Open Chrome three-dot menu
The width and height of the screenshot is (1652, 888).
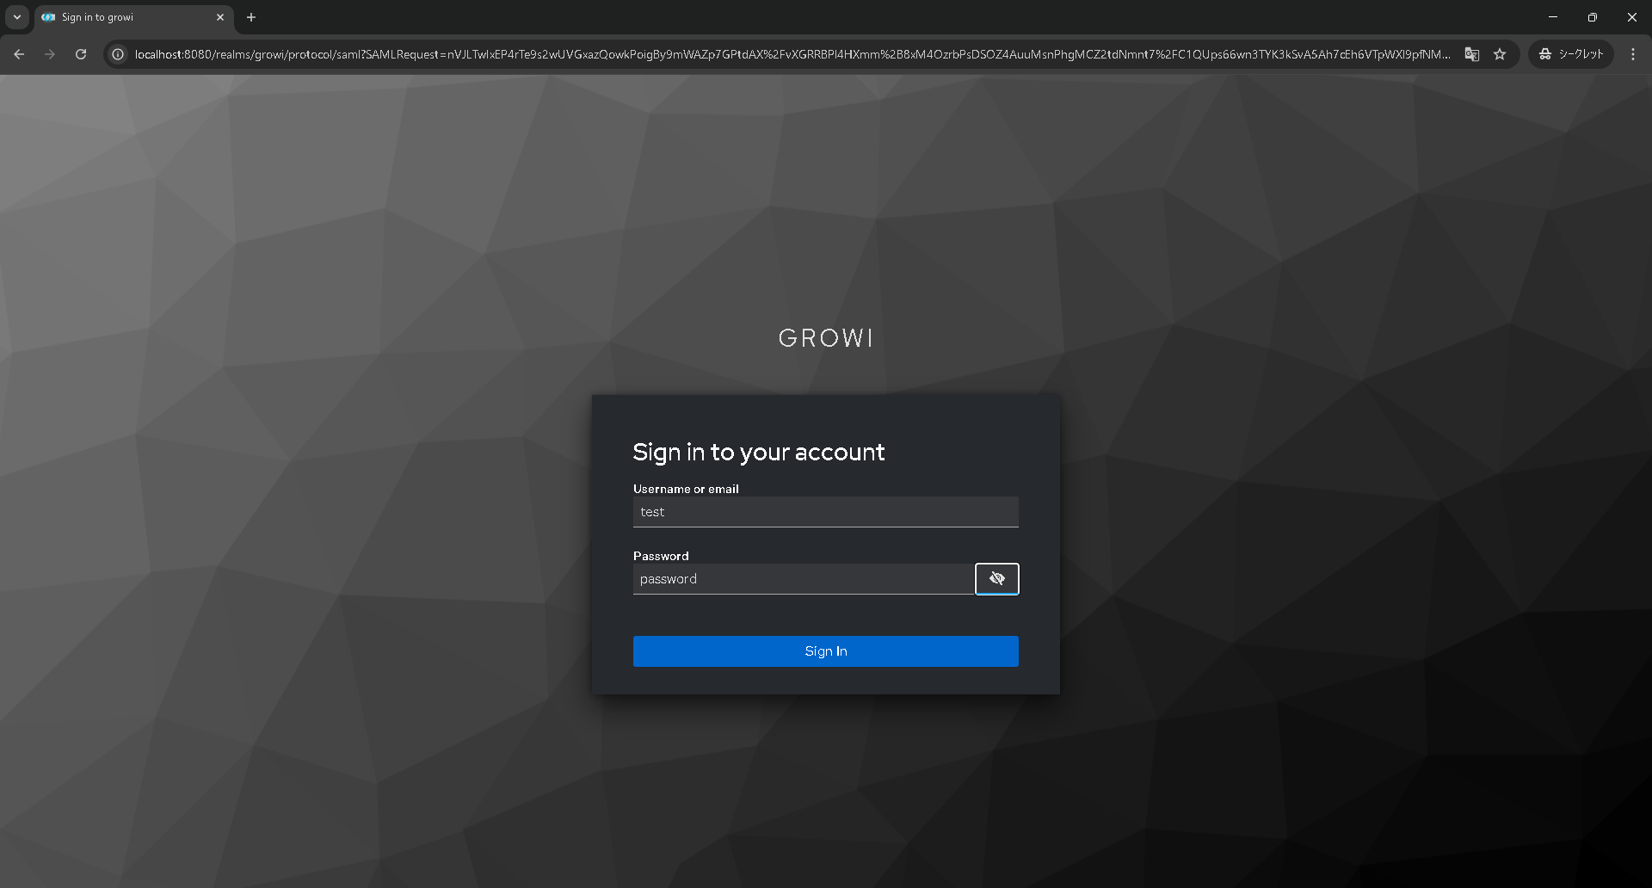point(1633,54)
